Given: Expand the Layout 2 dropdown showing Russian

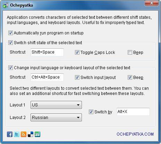Looking at the screenshot, I should click(56, 118).
